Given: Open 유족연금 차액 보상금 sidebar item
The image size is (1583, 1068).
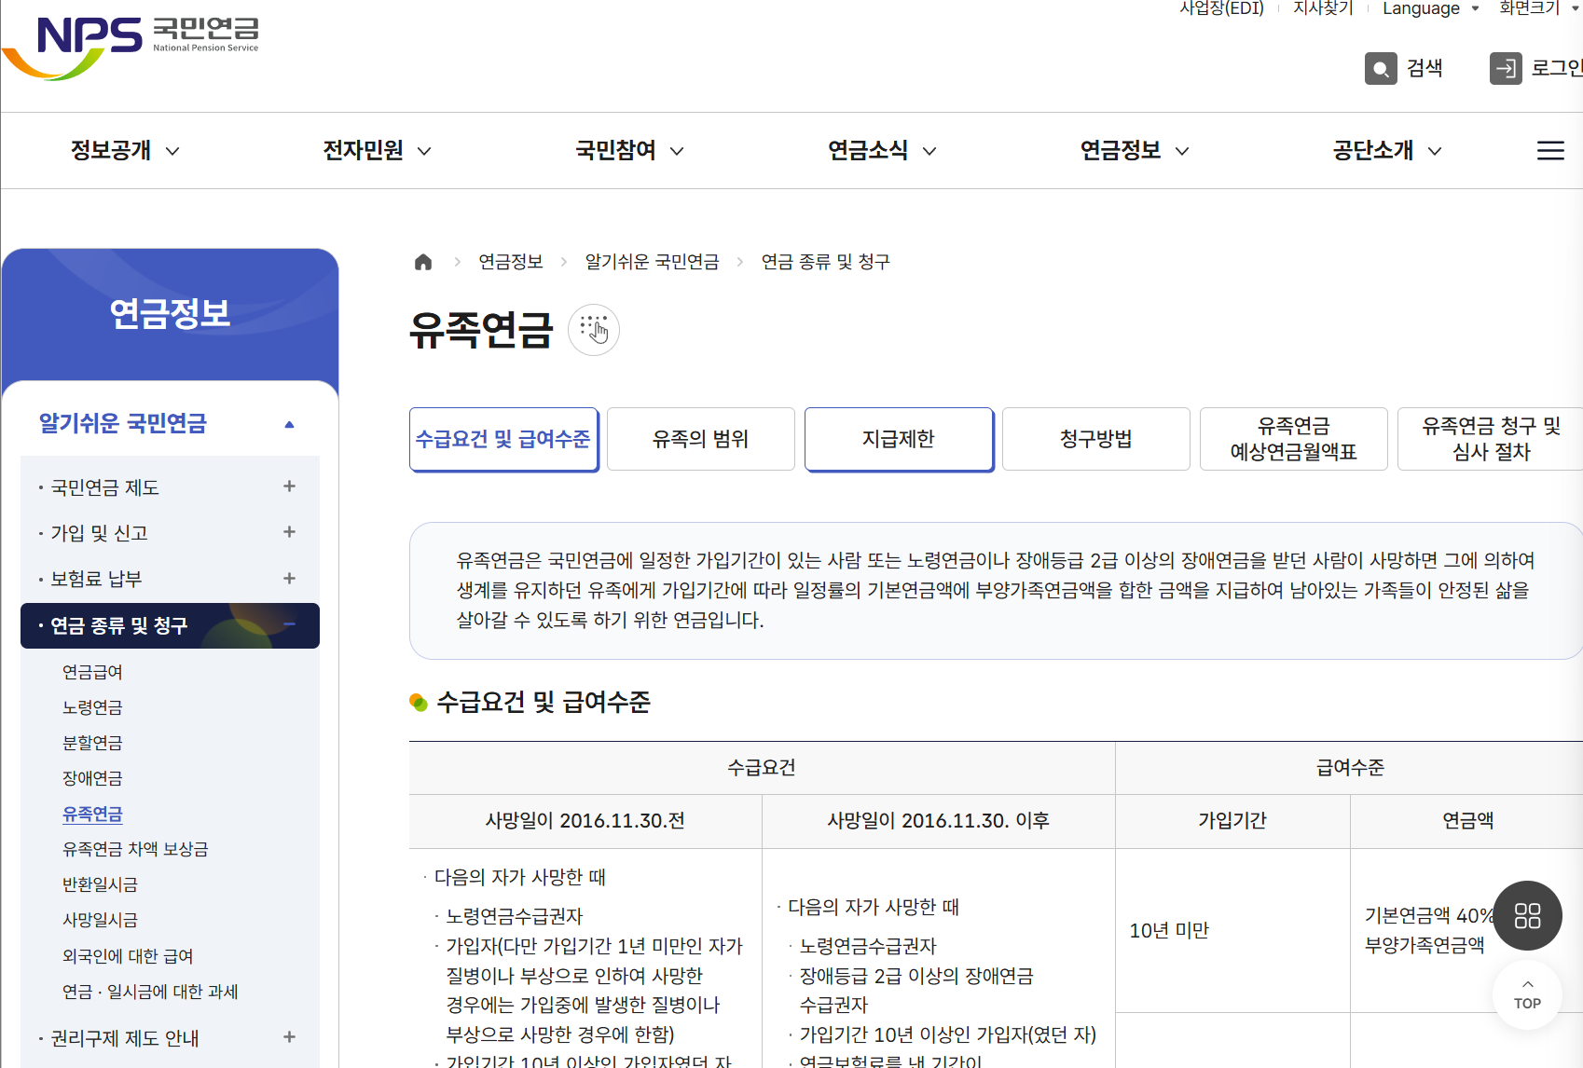Looking at the screenshot, I should point(135,849).
